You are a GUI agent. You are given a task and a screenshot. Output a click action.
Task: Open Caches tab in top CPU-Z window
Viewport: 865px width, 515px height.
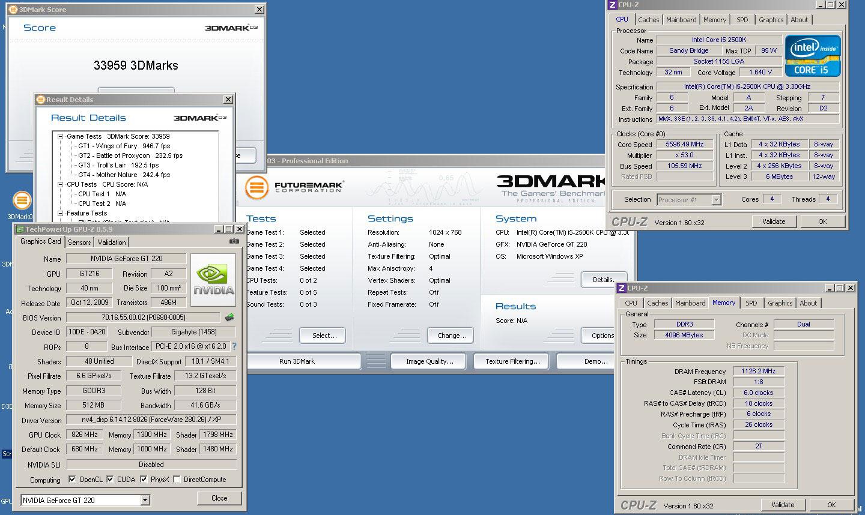pyautogui.click(x=649, y=20)
